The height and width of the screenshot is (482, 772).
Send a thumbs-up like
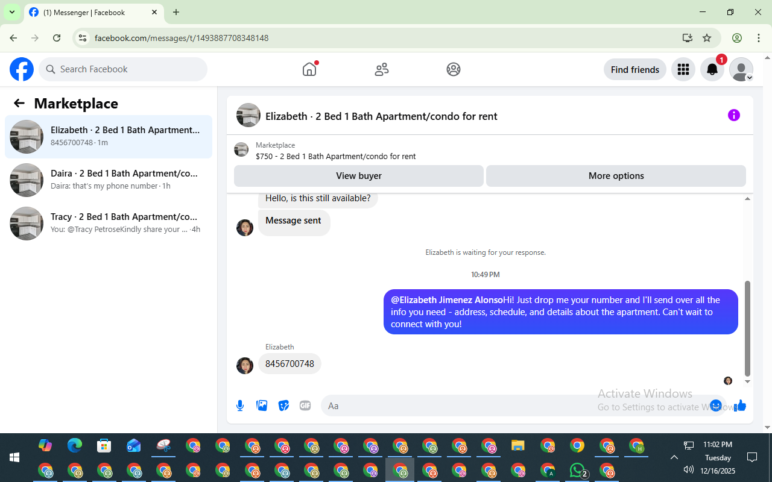click(x=741, y=405)
